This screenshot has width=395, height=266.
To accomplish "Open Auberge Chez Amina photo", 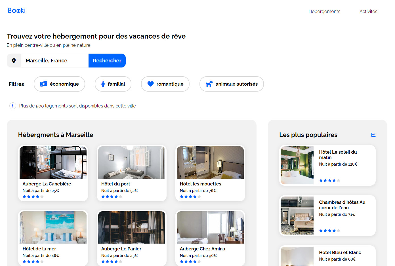I will pyautogui.click(x=210, y=227).
